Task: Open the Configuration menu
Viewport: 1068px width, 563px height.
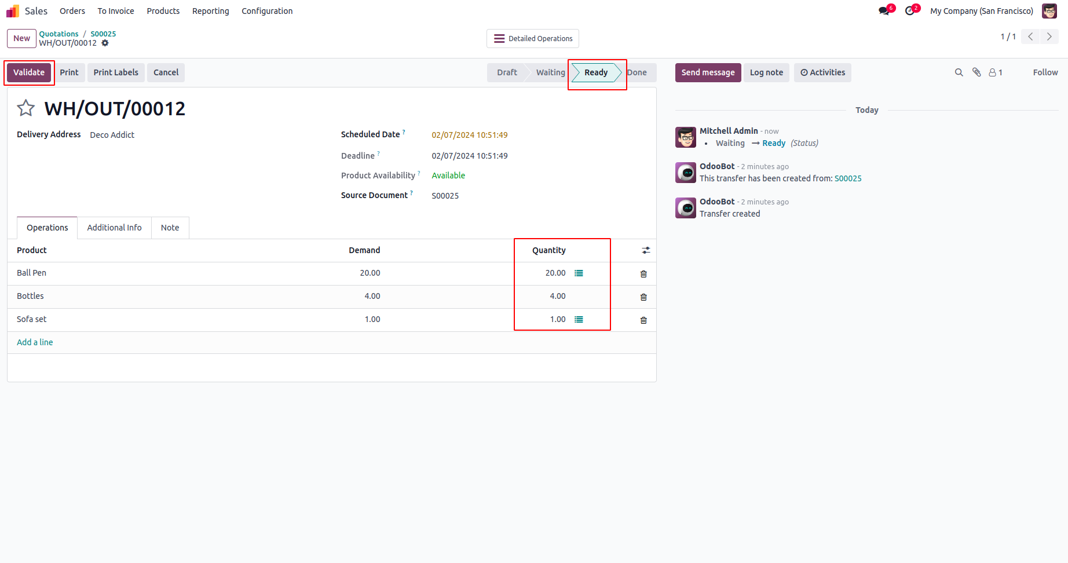Action: (267, 11)
